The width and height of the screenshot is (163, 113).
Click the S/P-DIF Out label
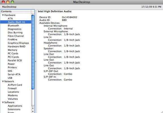(51, 71)
